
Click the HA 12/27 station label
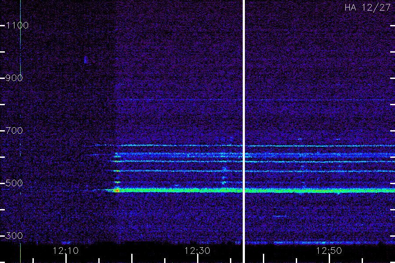pyautogui.click(x=367, y=7)
